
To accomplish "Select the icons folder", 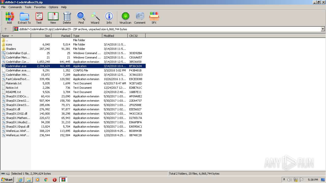I will tap(73, 44).
